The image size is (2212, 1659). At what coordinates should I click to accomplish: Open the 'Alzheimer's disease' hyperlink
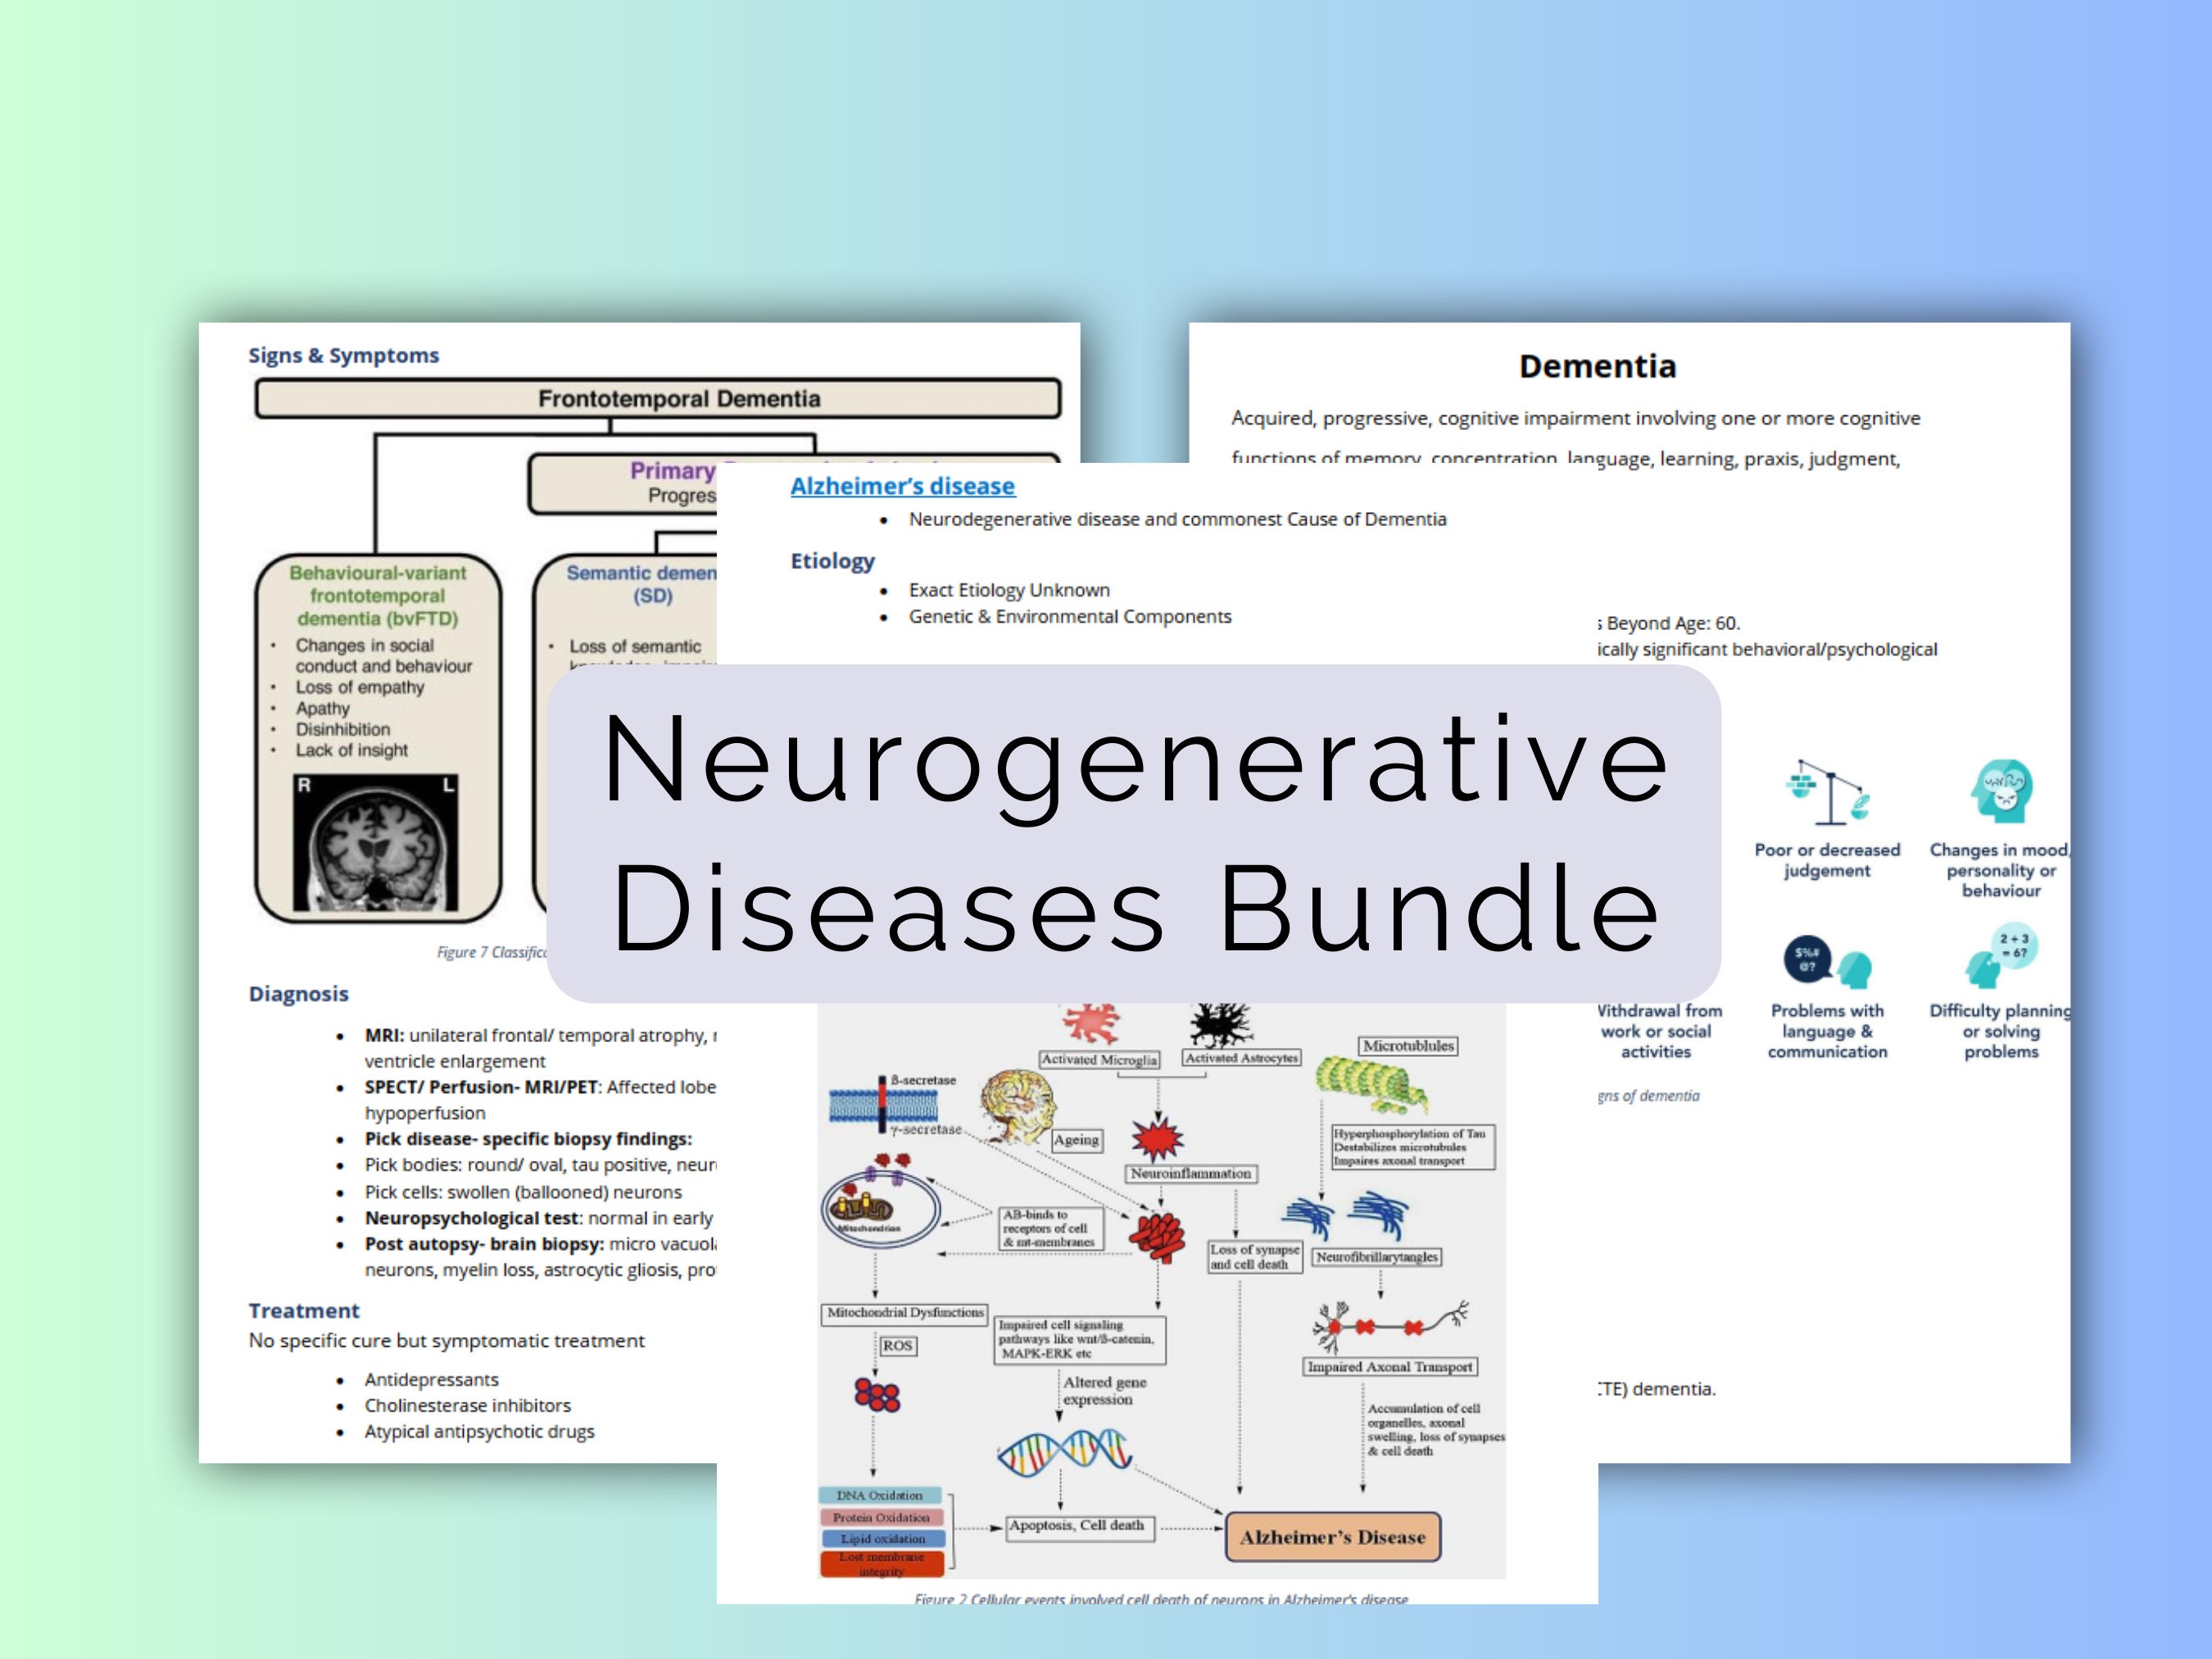[901, 487]
